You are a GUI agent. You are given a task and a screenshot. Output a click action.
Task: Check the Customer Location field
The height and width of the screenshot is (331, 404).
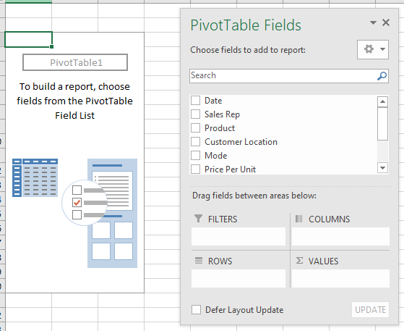pyautogui.click(x=196, y=141)
